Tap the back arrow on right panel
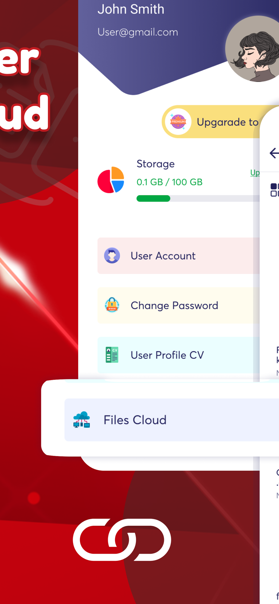 click(x=274, y=153)
